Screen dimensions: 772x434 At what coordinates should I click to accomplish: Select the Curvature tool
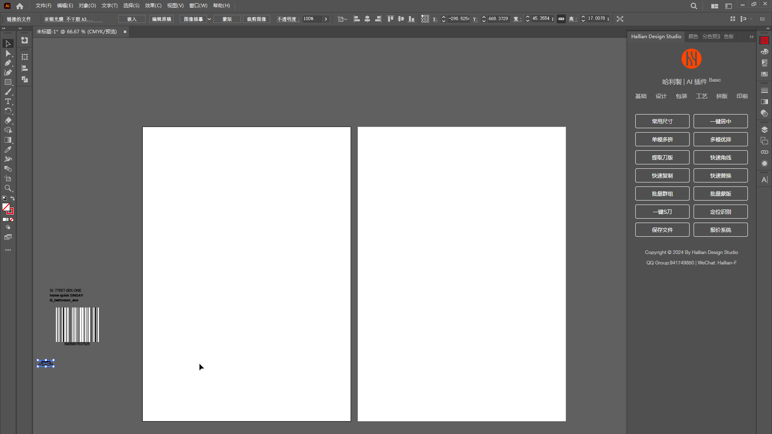coord(8,72)
